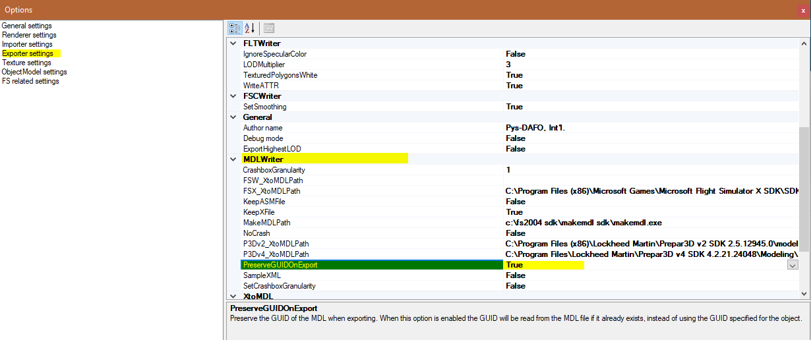Go to Texture settings
The height and width of the screenshot is (340, 811).
click(26, 63)
